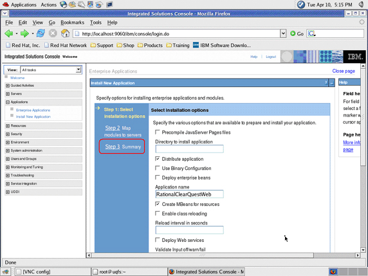Open the Go menu

[x=52, y=23]
